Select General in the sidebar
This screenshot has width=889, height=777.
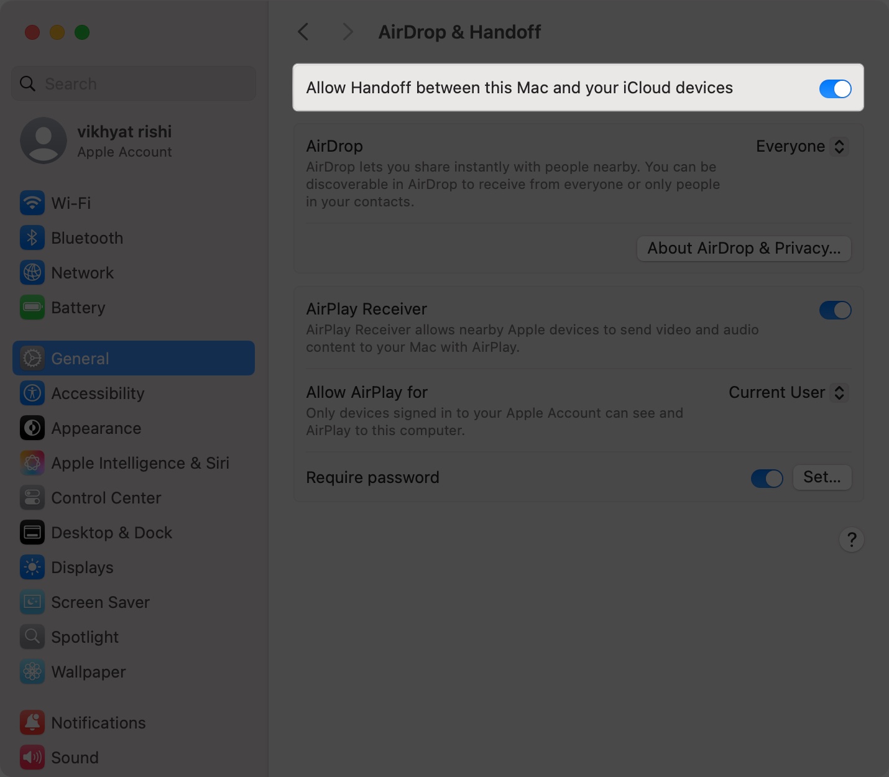80,358
